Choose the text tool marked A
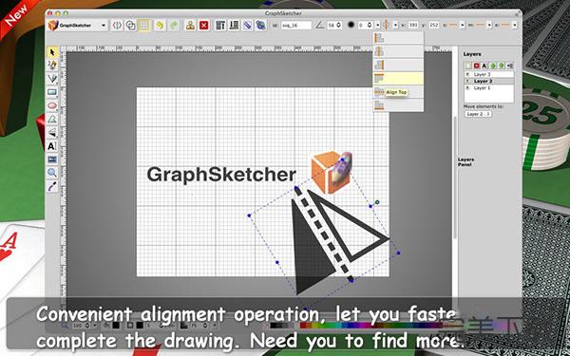Screen dimensions: 570x356 point(52,146)
